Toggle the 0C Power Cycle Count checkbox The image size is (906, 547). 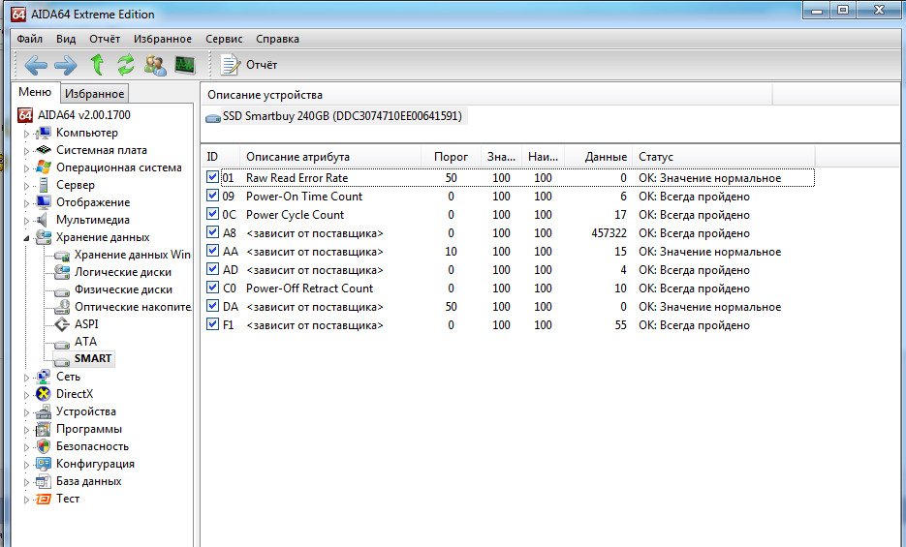click(x=212, y=214)
